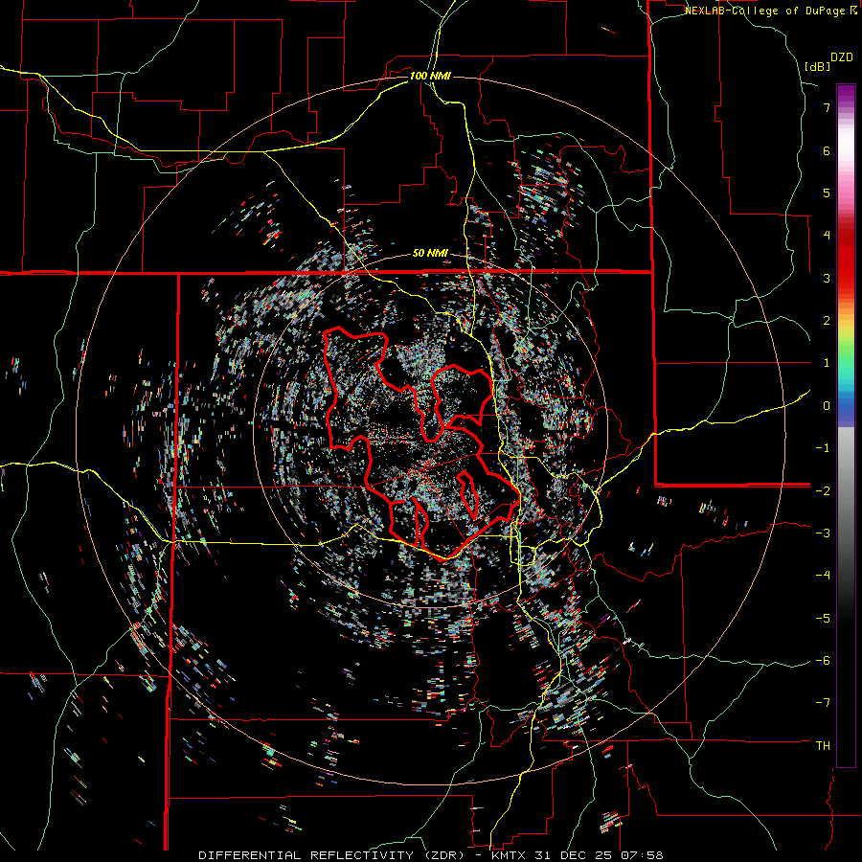
Task: Click the -5 dB tick on color scale
Action: (823, 618)
